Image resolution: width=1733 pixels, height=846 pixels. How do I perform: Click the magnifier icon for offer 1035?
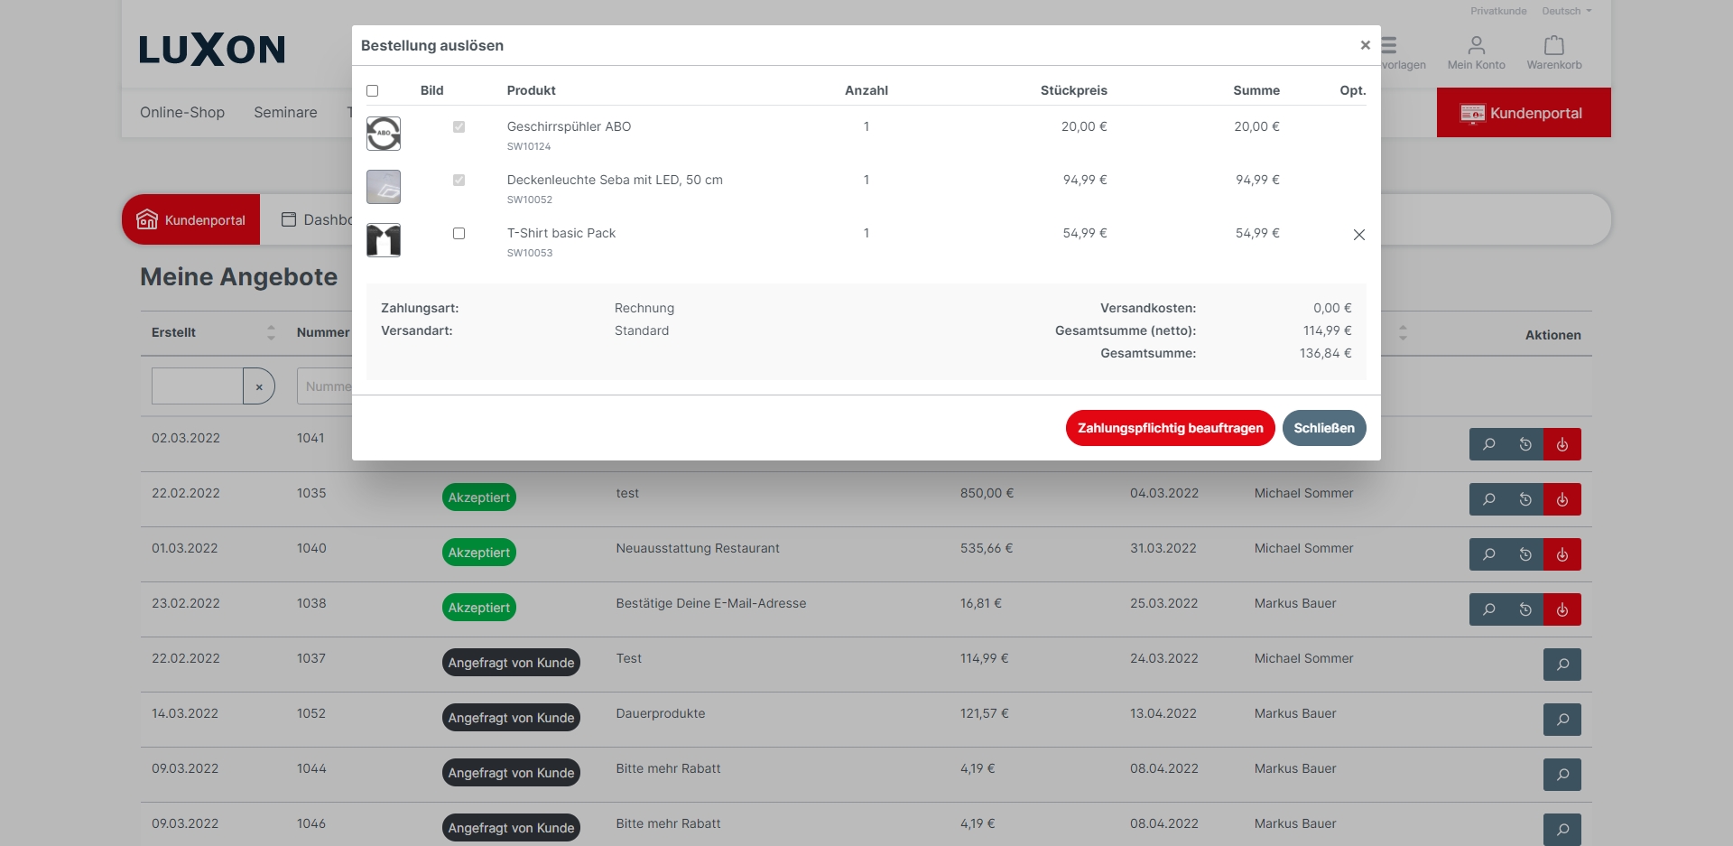pos(1488,499)
